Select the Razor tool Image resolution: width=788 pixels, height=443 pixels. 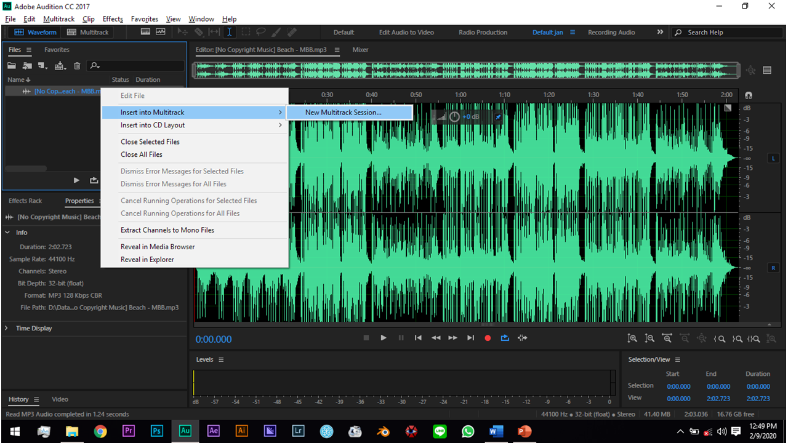199,32
